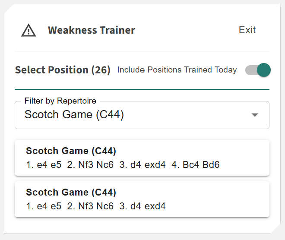Click the "4. Bc4 Bd6" move text
This screenshot has height=240, width=285.
click(x=195, y=164)
